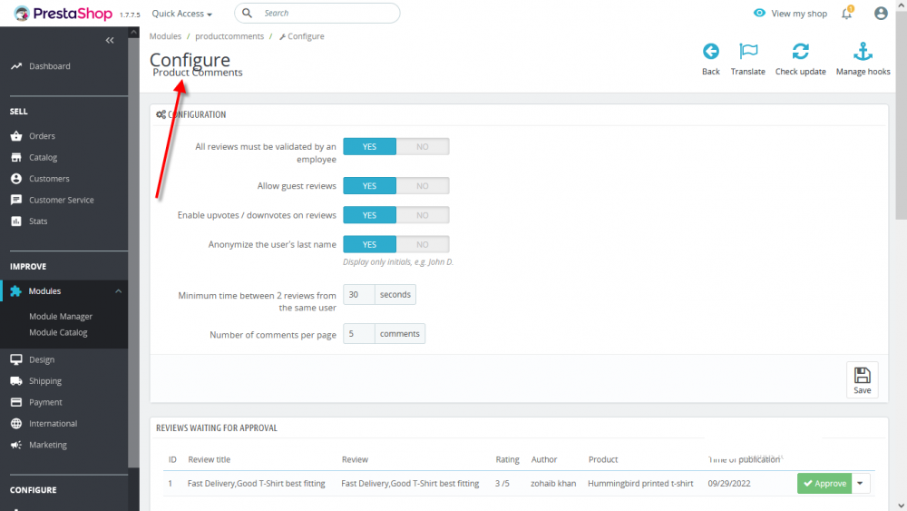Click the Customer Service chat icon
This screenshot has width=907, height=511.
[x=16, y=200]
